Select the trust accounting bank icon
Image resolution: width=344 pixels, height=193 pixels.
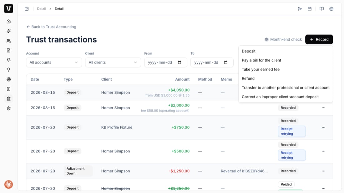click(8, 99)
